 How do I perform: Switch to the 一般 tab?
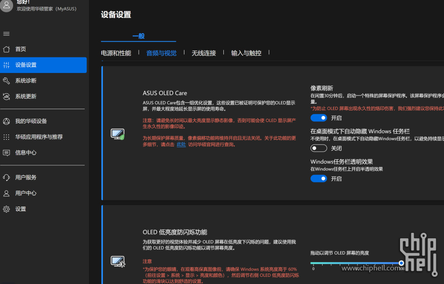pyautogui.click(x=139, y=36)
